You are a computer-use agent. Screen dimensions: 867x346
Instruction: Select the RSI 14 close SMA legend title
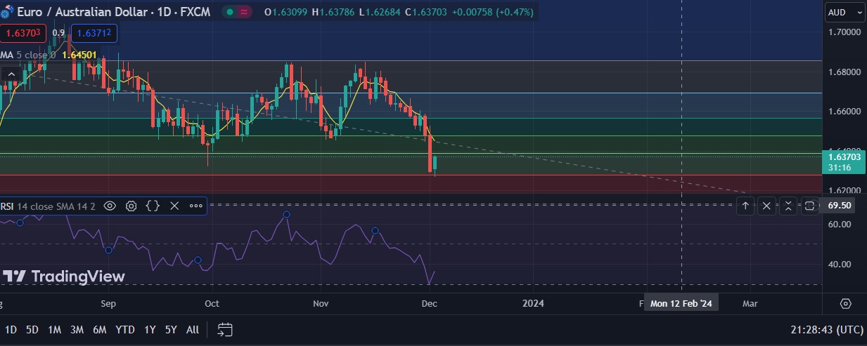coord(48,206)
